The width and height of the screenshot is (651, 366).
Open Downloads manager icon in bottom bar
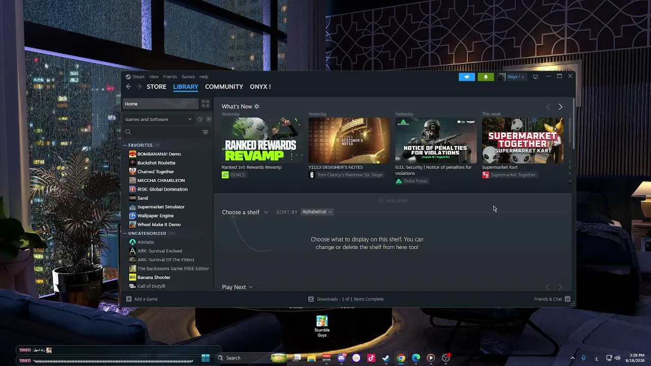[311, 299]
